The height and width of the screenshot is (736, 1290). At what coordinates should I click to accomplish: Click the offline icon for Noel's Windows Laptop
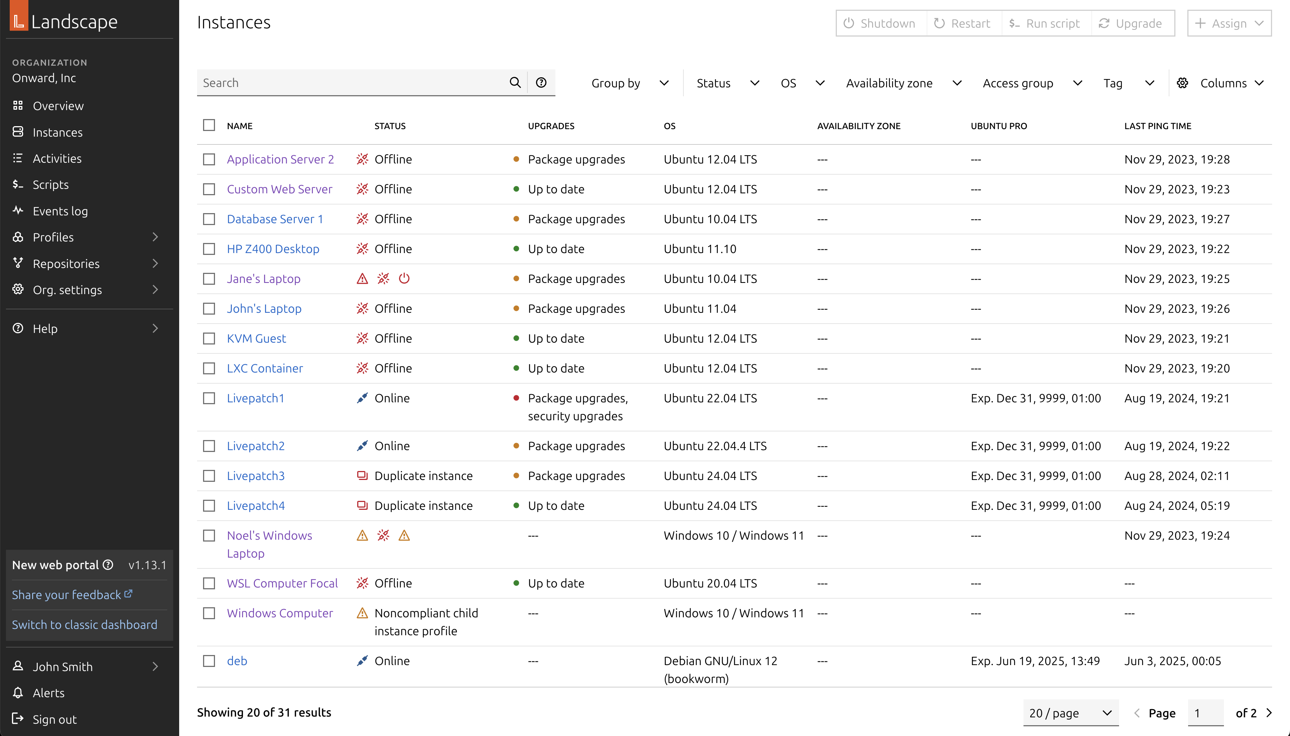click(x=383, y=535)
